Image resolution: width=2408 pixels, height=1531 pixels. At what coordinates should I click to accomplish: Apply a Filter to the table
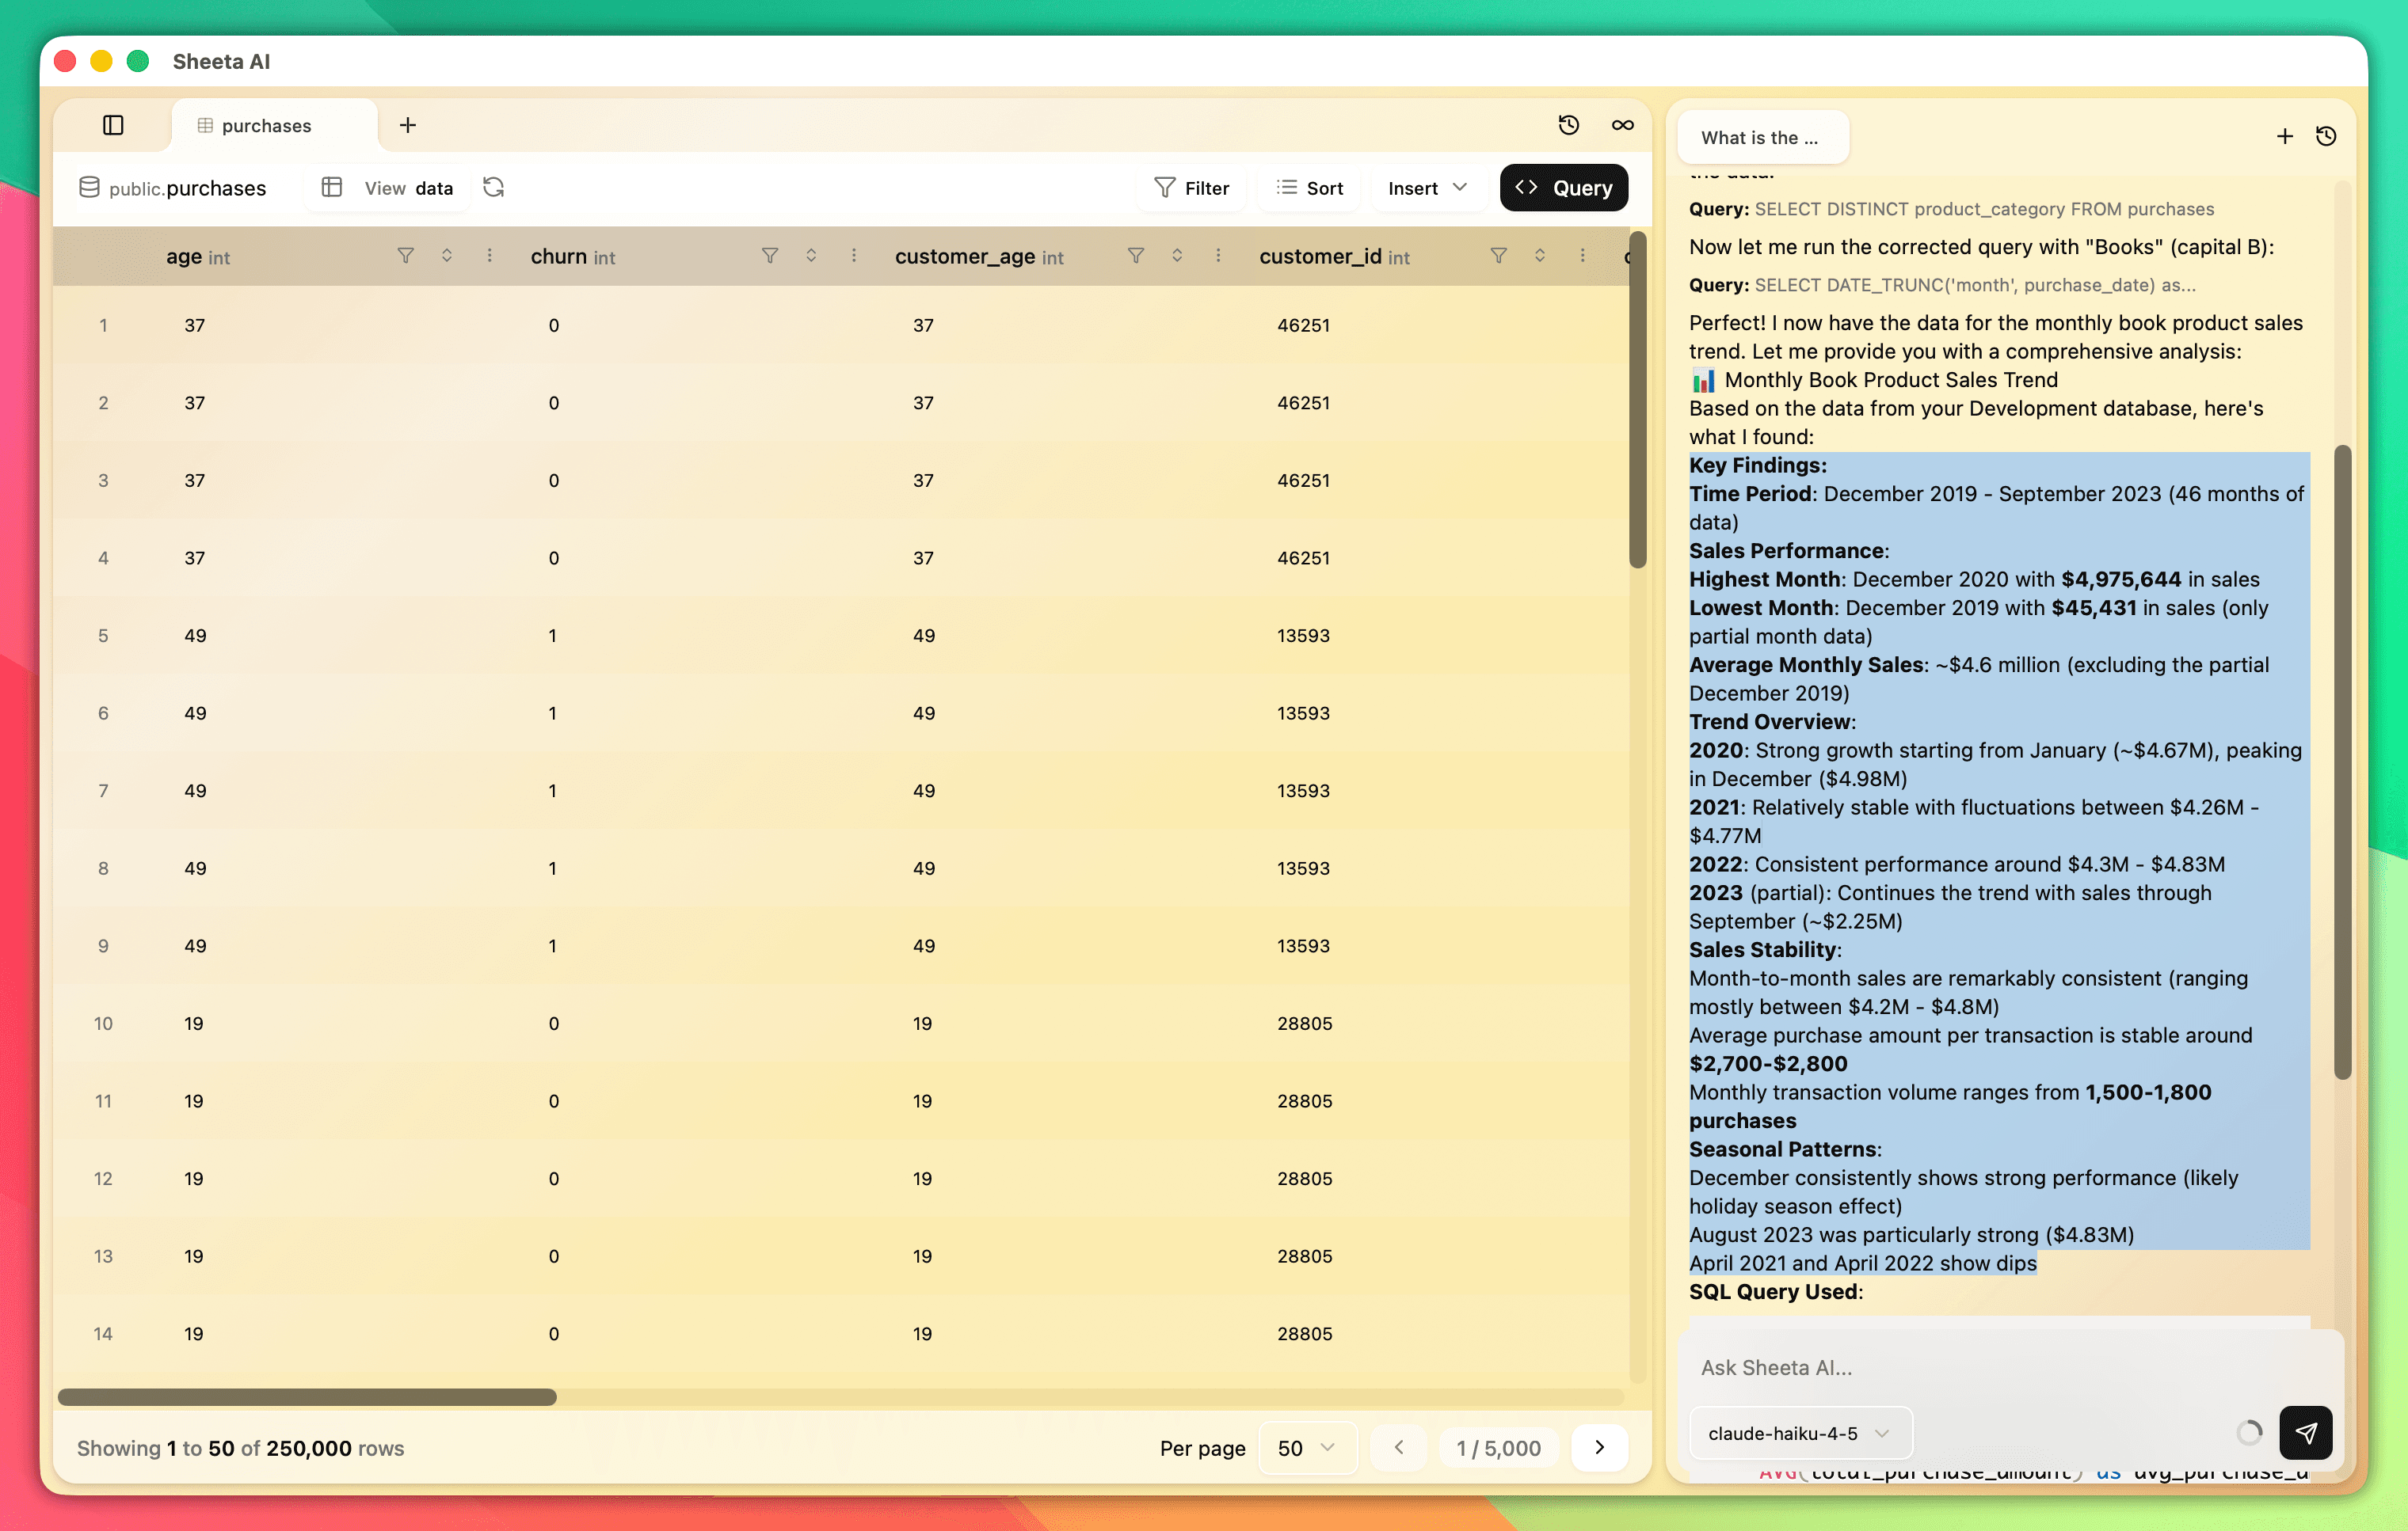[1191, 187]
